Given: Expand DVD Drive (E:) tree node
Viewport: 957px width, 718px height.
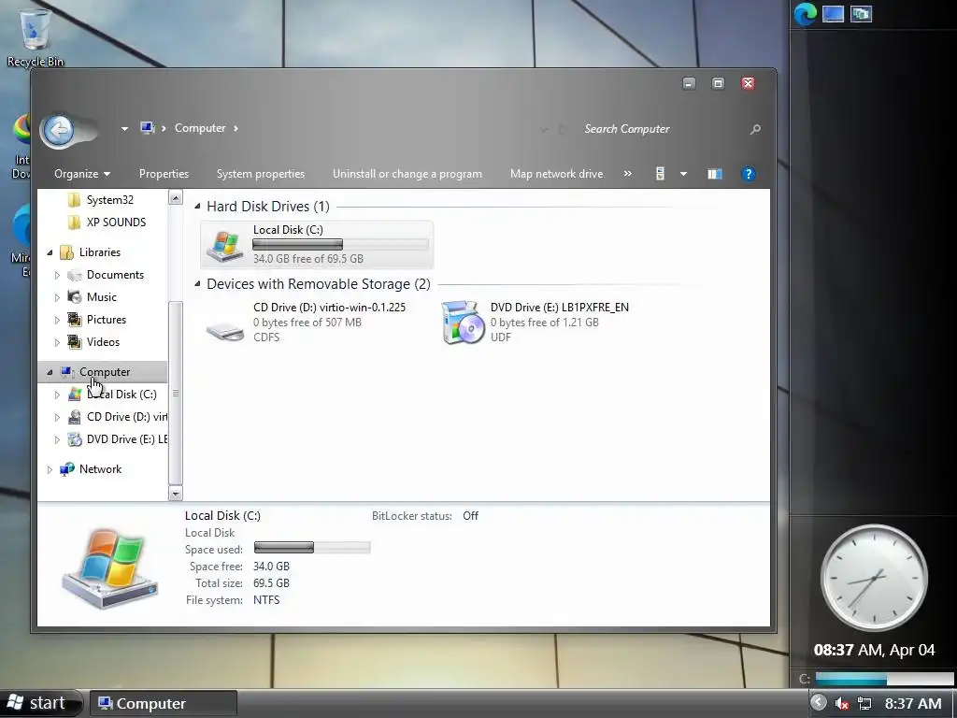Looking at the screenshot, I should tap(57, 439).
